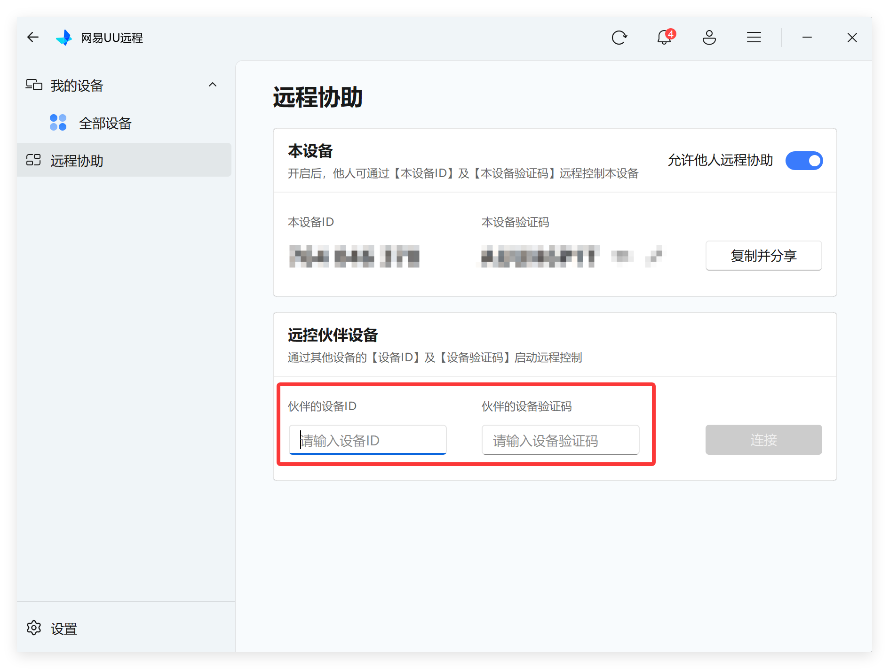
Task: Click the refresh icon in the title bar
Action: [619, 37]
